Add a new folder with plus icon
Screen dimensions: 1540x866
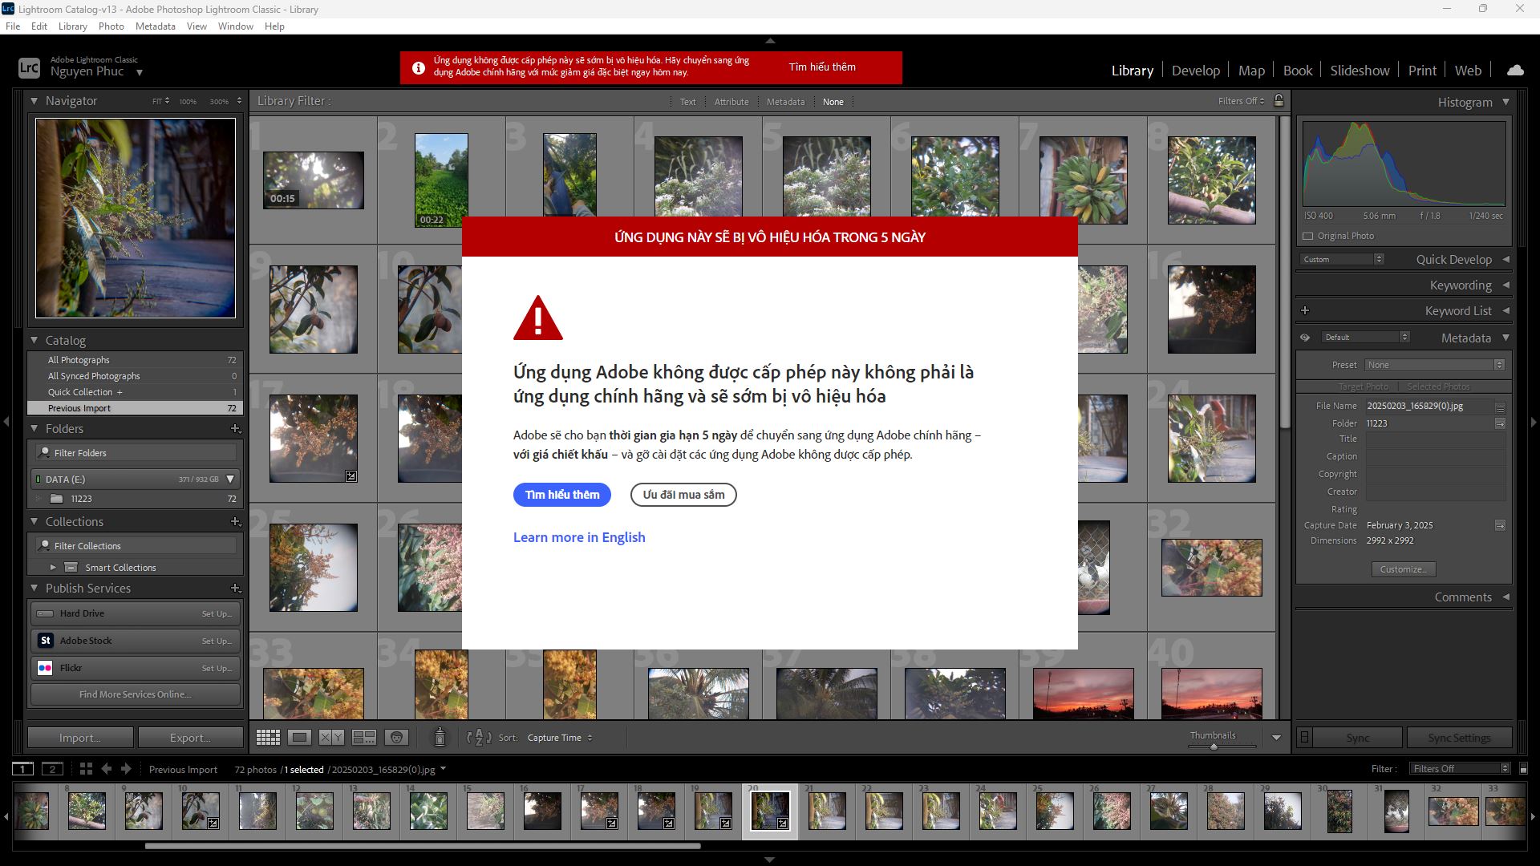[235, 429]
